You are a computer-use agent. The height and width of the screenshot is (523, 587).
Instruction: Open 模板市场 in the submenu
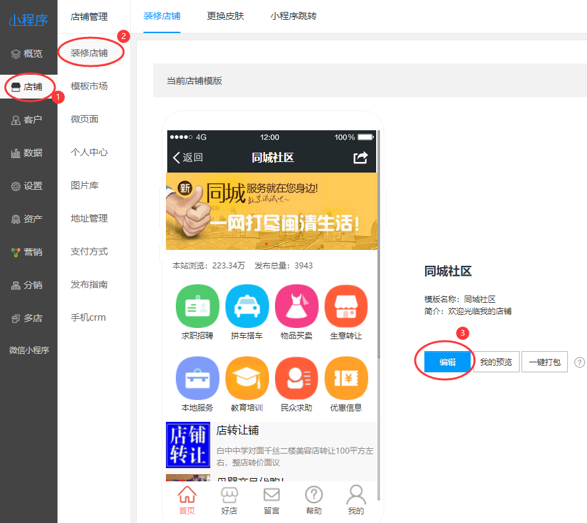click(x=89, y=86)
